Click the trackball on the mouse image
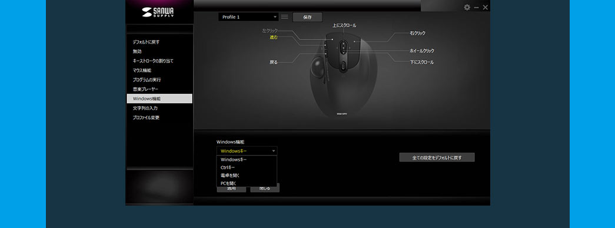Screen dimensions: 615x228 click(318, 68)
